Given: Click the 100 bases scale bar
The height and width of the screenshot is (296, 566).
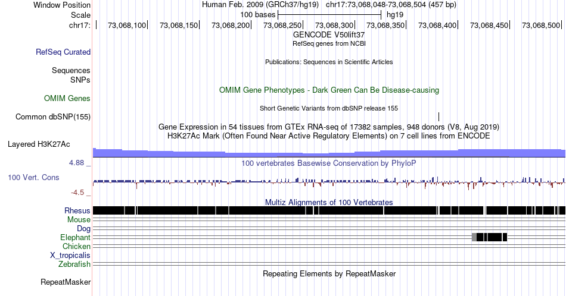Looking at the screenshot, I should pyautogui.click(x=329, y=15).
